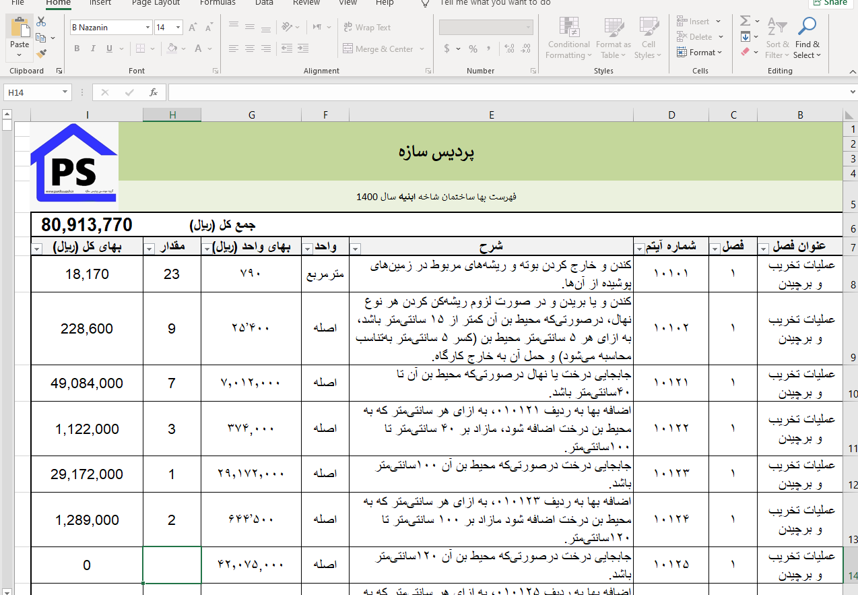Toggle Middle Align
This screenshot has width=858, height=595.
pyautogui.click(x=250, y=27)
